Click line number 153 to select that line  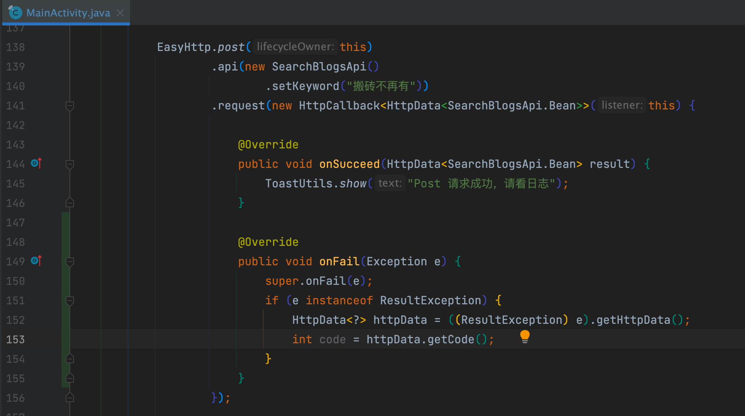[15, 339]
